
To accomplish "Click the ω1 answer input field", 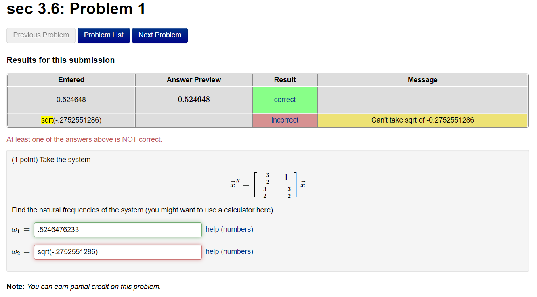I will click(118, 230).
